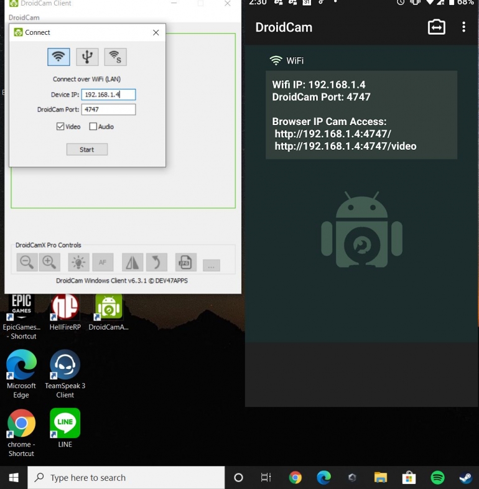The image size is (479, 489).
Task: Open the DroidCam menu in client window
Action: pyautogui.click(x=24, y=17)
